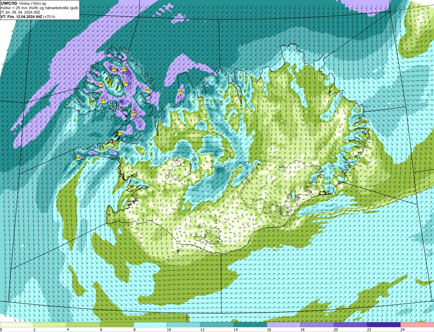Click the "24" scale tick label
The width and height of the screenshot is (434, 332).
click(x=402, y=330)
